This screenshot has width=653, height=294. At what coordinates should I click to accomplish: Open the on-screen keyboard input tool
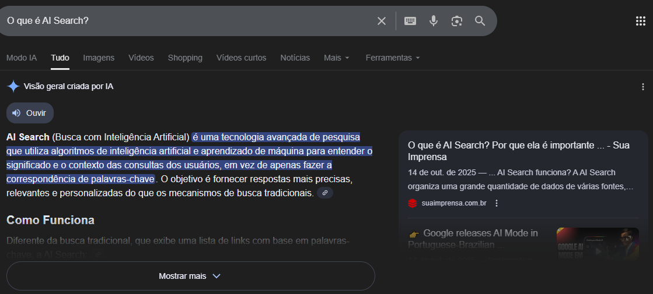410,21
